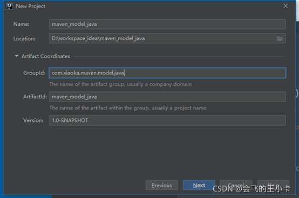This screenshot has height=198, width=299.
Task: Click hint text about company domain
Action: pyautogui.click(x=120, y=84)
